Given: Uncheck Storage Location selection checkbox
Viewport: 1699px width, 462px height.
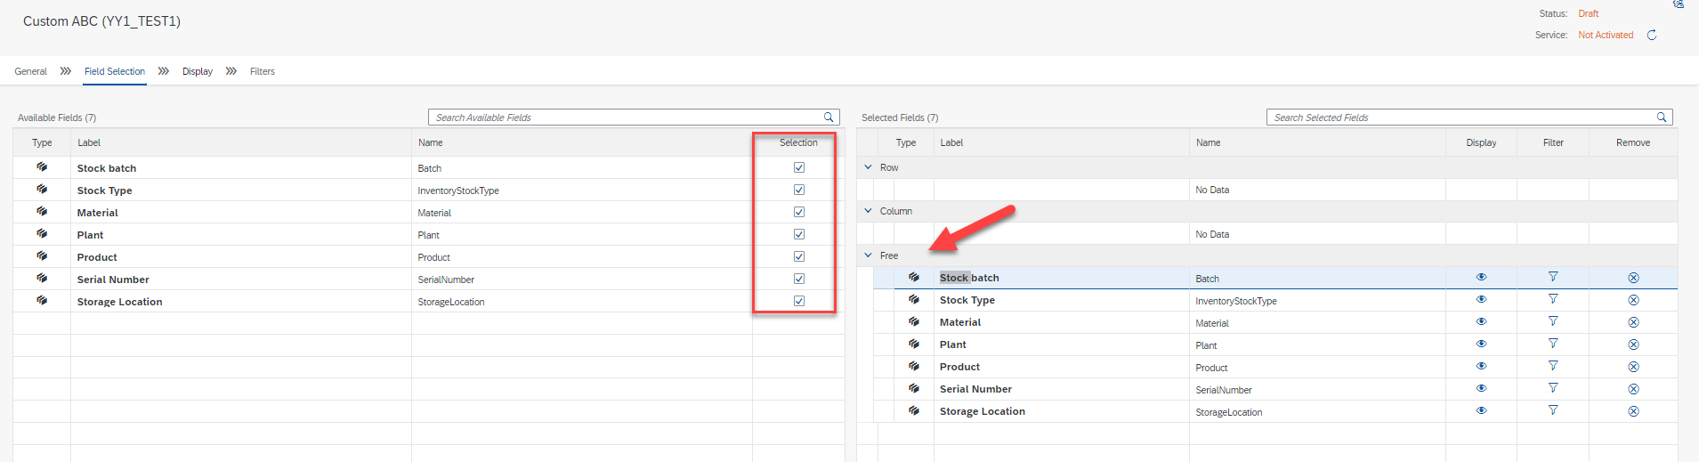Looking at the screenshot, I should [799, 301].
